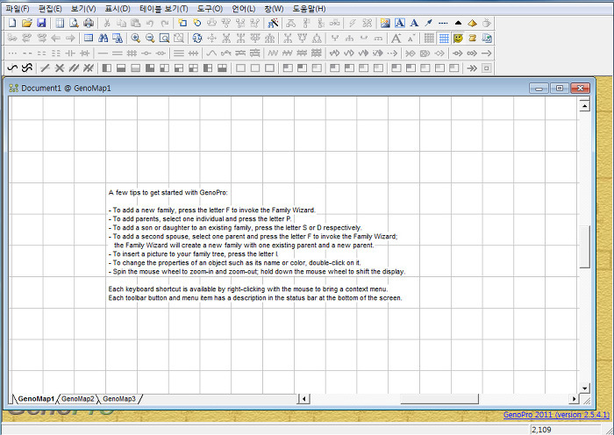Switch to the GenoMap3 tab
The width and height of the screenshot is (614, 435).
click(x=119, y=399)
